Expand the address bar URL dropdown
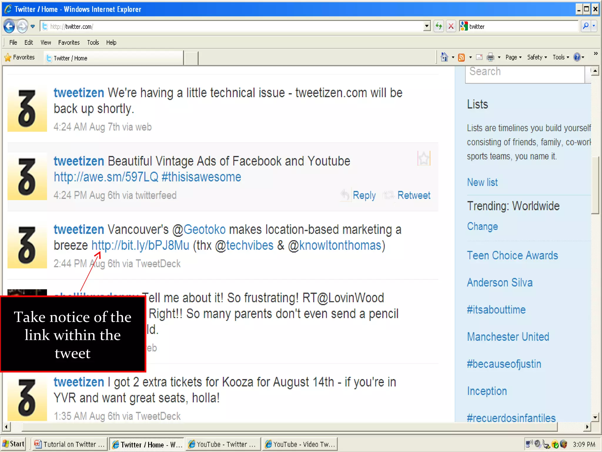Image resolution: width=602 pixels, height=452 pixels. (427, 26)
